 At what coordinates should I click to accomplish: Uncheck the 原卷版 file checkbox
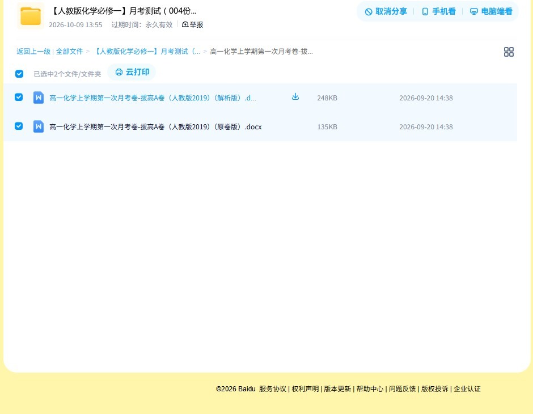tap(19, 126)
